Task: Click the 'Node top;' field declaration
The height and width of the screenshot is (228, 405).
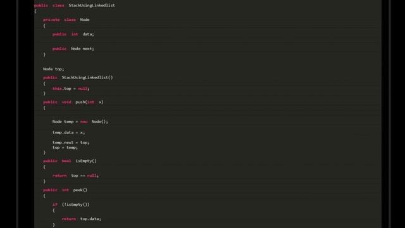Action: (x=53, y=69)
